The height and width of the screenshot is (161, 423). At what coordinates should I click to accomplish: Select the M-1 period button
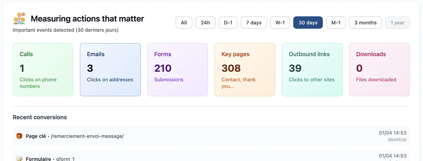(336, 23)
